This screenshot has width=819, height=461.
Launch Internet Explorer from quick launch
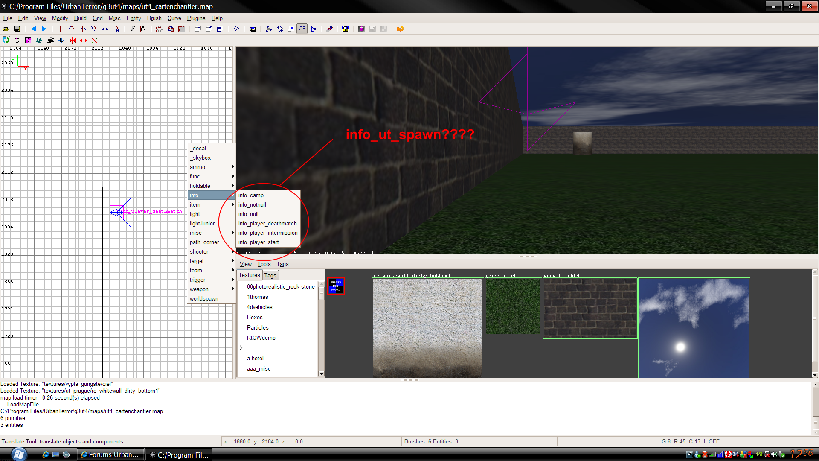pos(45,455)
